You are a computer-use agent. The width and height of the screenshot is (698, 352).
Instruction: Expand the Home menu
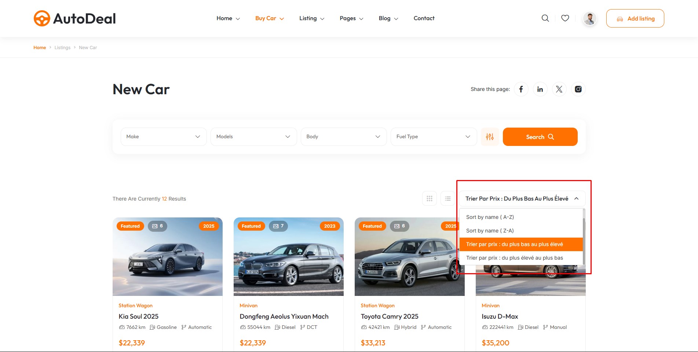[228, 18]
